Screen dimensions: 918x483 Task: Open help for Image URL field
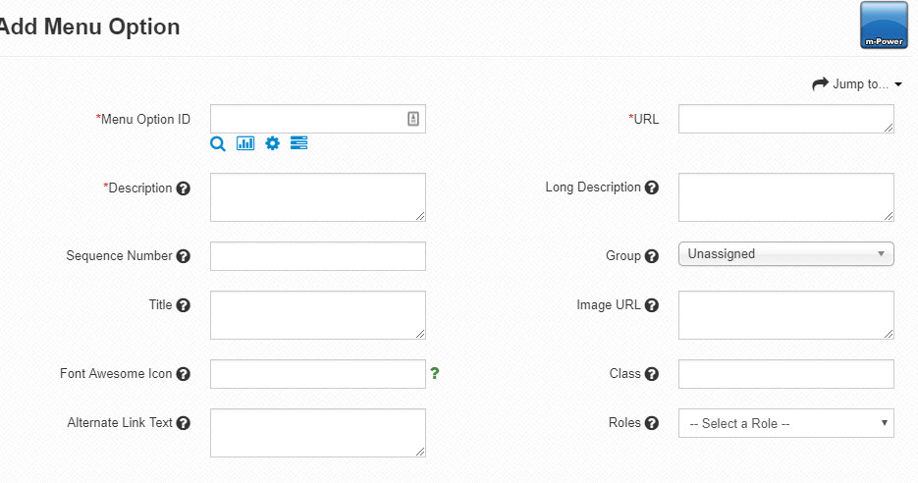[x=652, y=305]
